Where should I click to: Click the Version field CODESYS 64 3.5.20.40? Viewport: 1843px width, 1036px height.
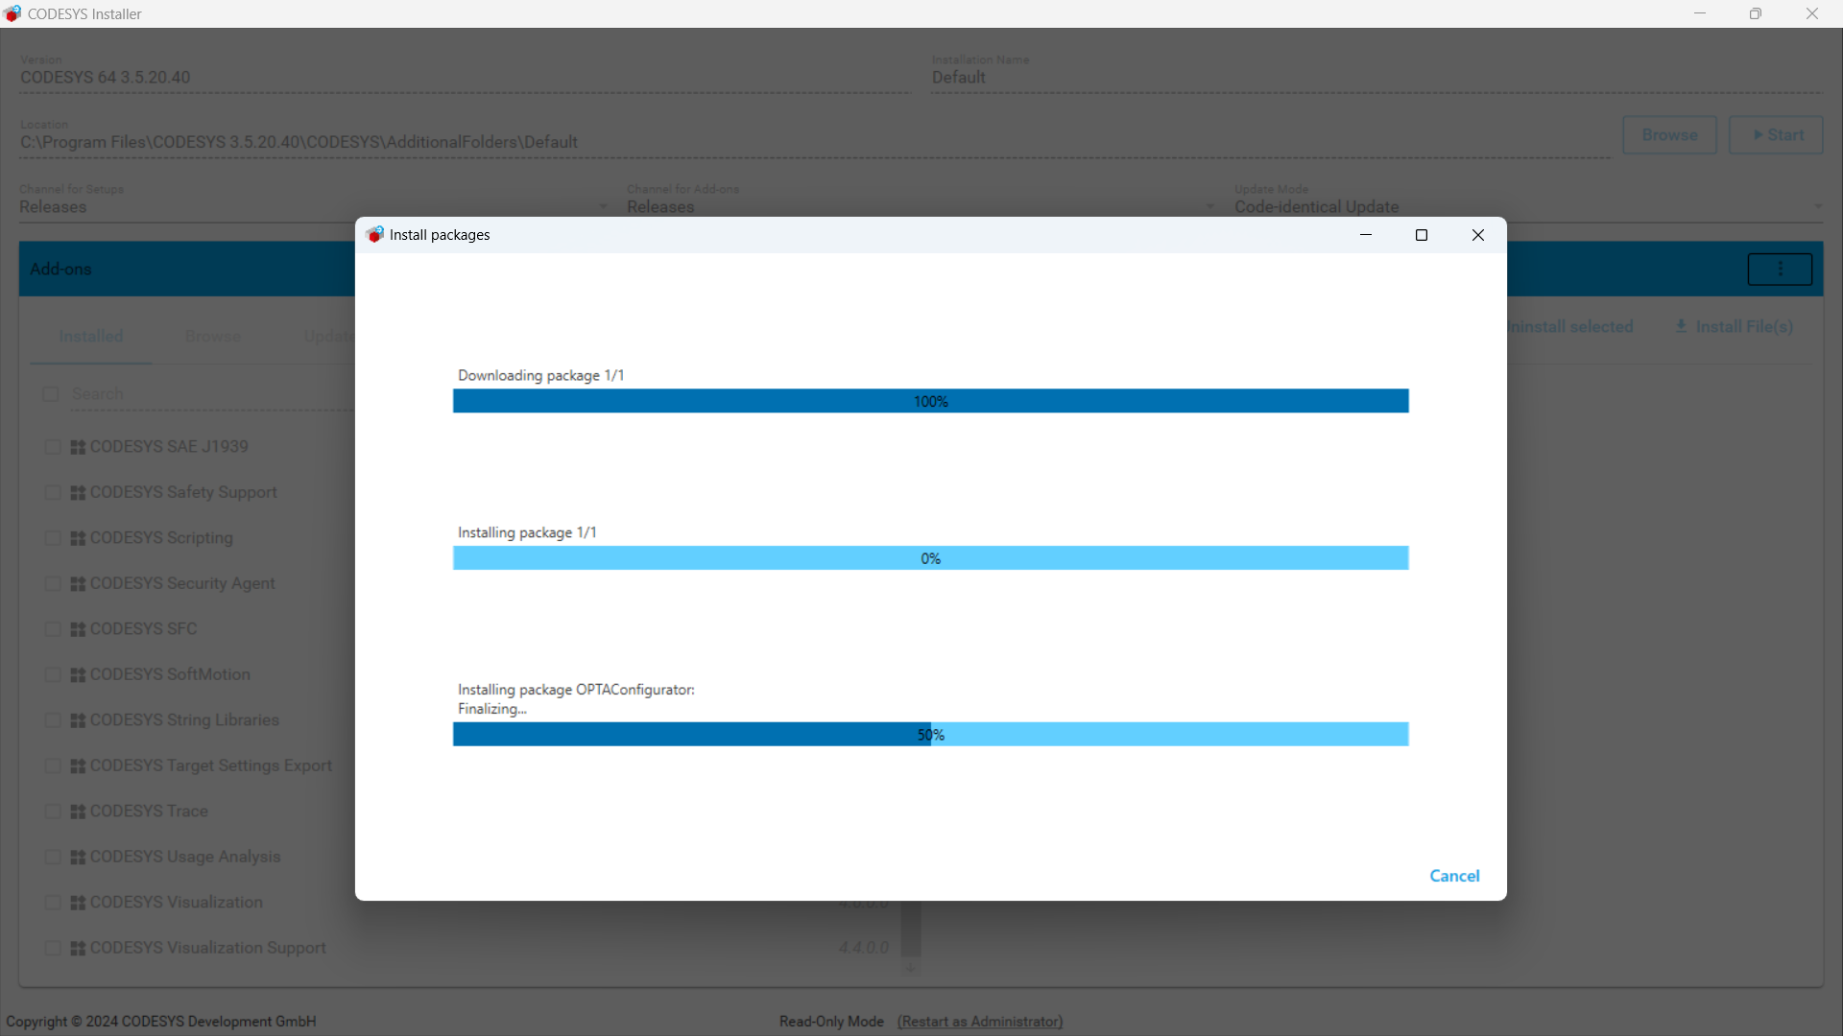pos(466,78)
